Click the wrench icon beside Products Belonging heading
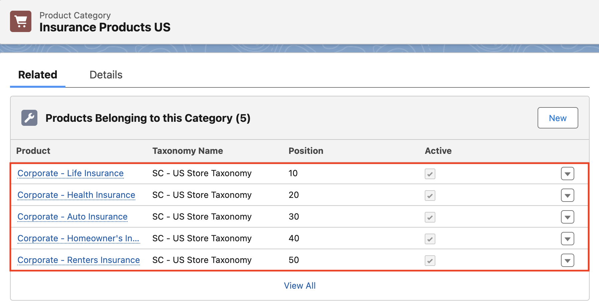The height and width of the screenshot is (307, 599). 29,118
